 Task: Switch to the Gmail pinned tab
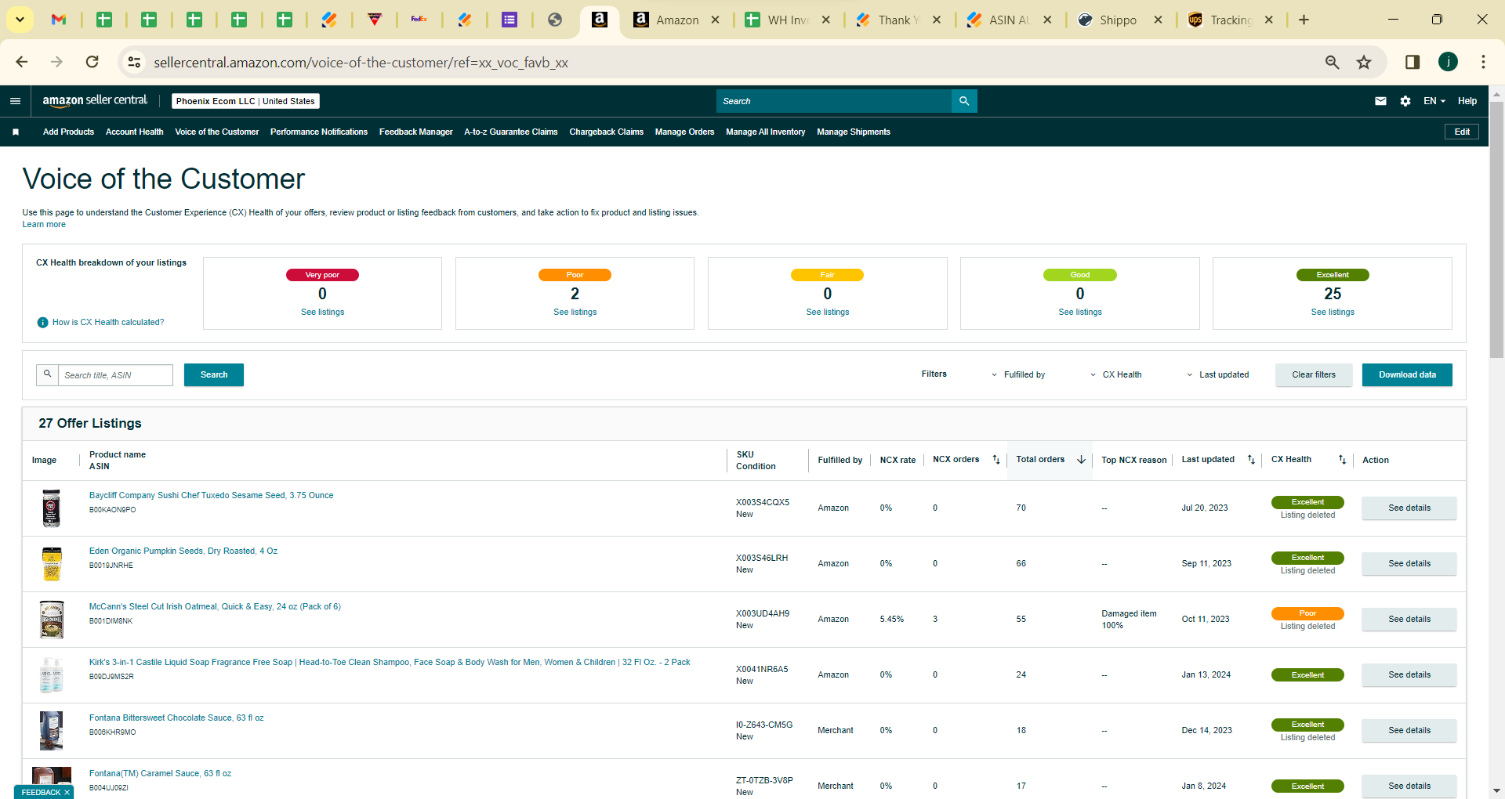tap(59, 20)
